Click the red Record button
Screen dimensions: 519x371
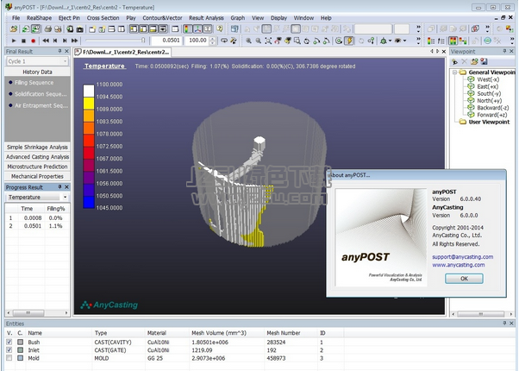pyautogui.click(x=33, y=41)
